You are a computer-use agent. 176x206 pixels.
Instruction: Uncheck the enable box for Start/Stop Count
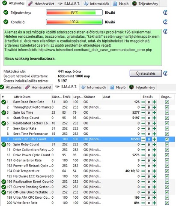pyautogui.click(x=167, y=118)
